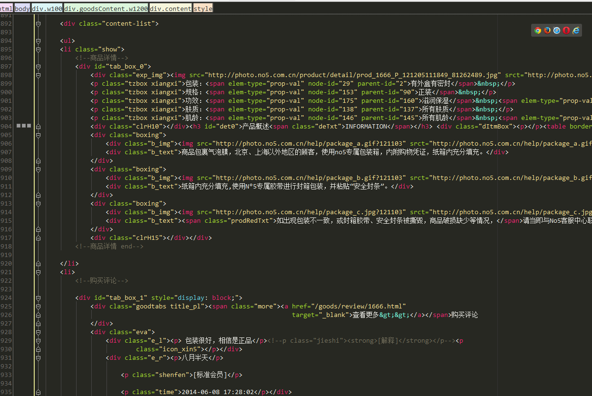Collapse the li fold on line 921
This screenshot has width=592, height=396.
tap(38, 272)
